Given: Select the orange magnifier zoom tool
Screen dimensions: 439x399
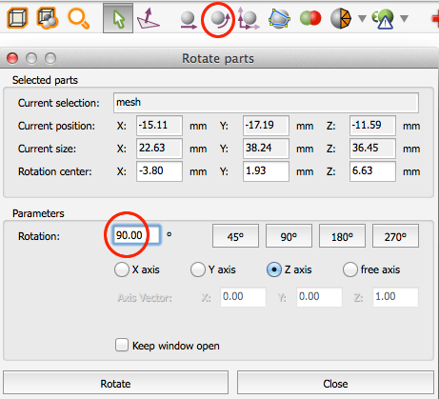Looking at the screenshot, I should click(x=78, y=18).
